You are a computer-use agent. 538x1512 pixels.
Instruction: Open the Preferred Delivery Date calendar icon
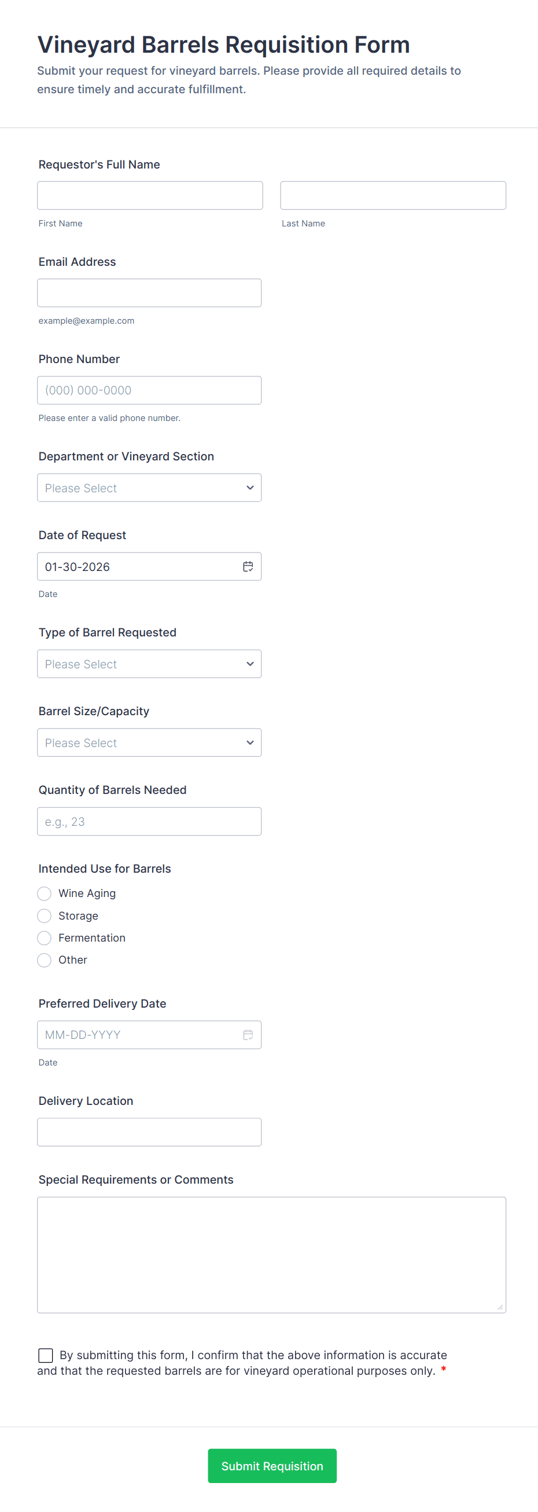click(248, 1035)
